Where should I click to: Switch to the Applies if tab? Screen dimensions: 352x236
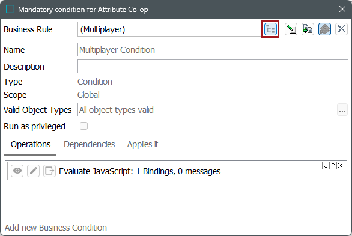click(142, 144)
